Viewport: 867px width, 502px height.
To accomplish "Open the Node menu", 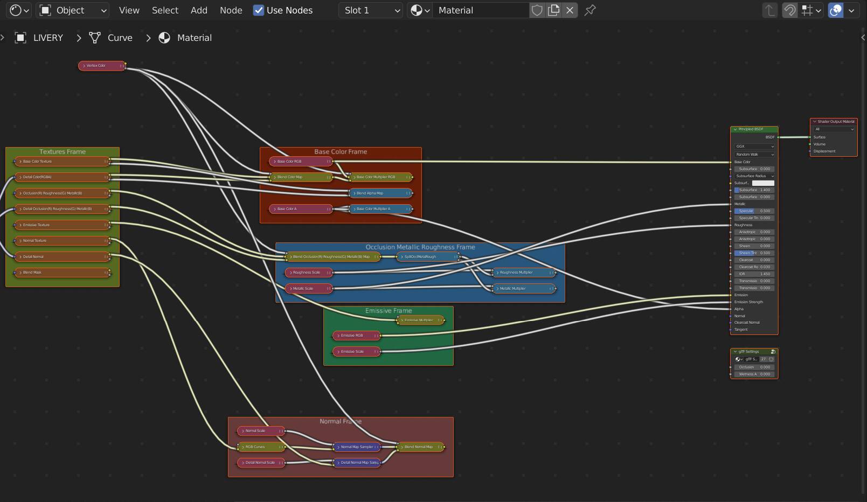I will coord(231,10).
